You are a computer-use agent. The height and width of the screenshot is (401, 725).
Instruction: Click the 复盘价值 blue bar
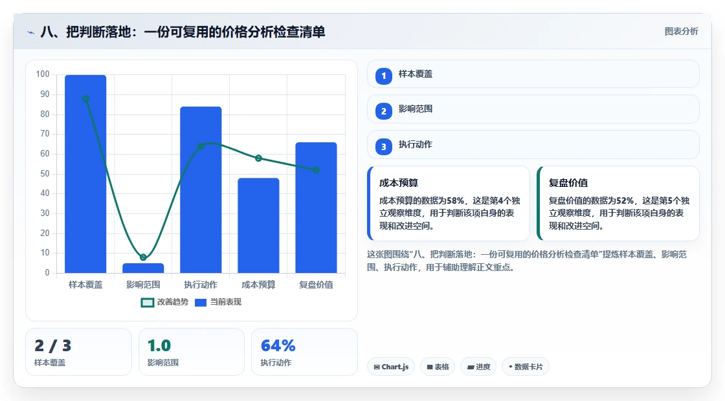point(317,208)
